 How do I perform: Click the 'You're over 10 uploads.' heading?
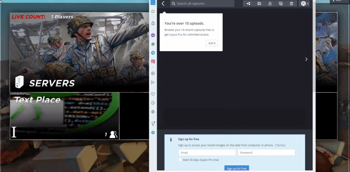[184, 23]
